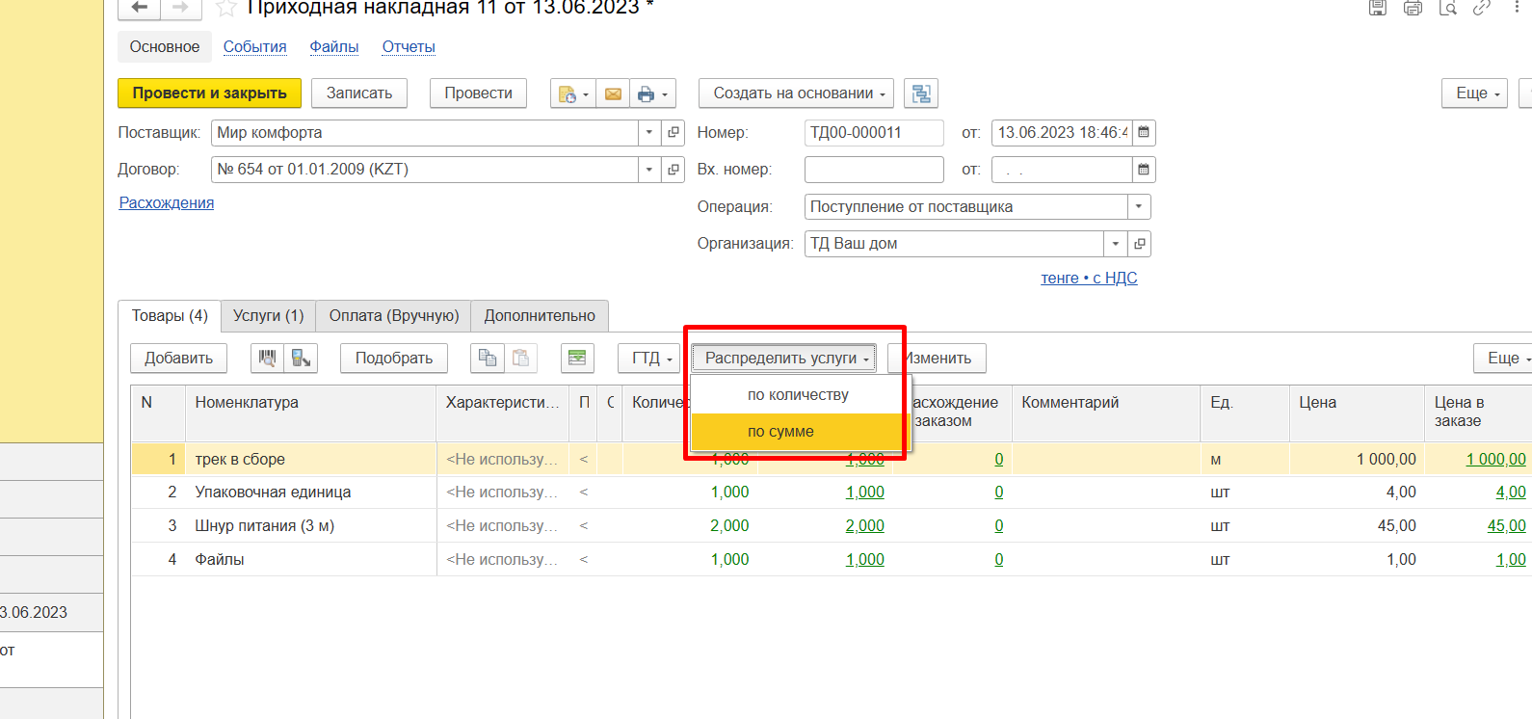Expand the Операция dropdown list
The image size is (1532, 719).
pyautogui.click(x=1139, y=207)
